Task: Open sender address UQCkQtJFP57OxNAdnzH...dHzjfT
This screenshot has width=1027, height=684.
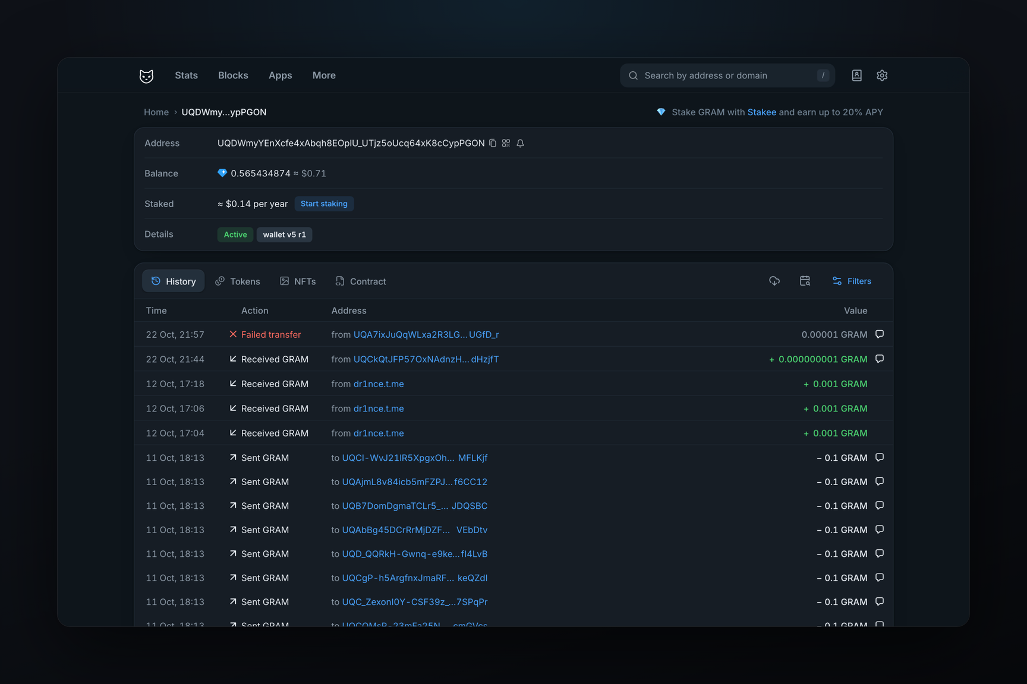Action: [426, 359]
